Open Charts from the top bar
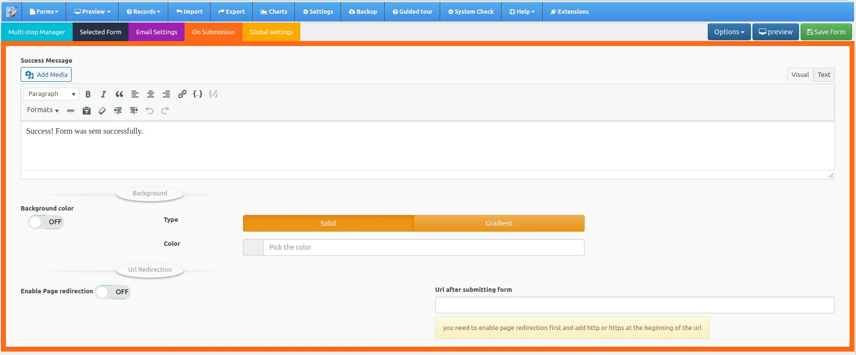Viewport: 856px width, 355px height. click(274, 11)
